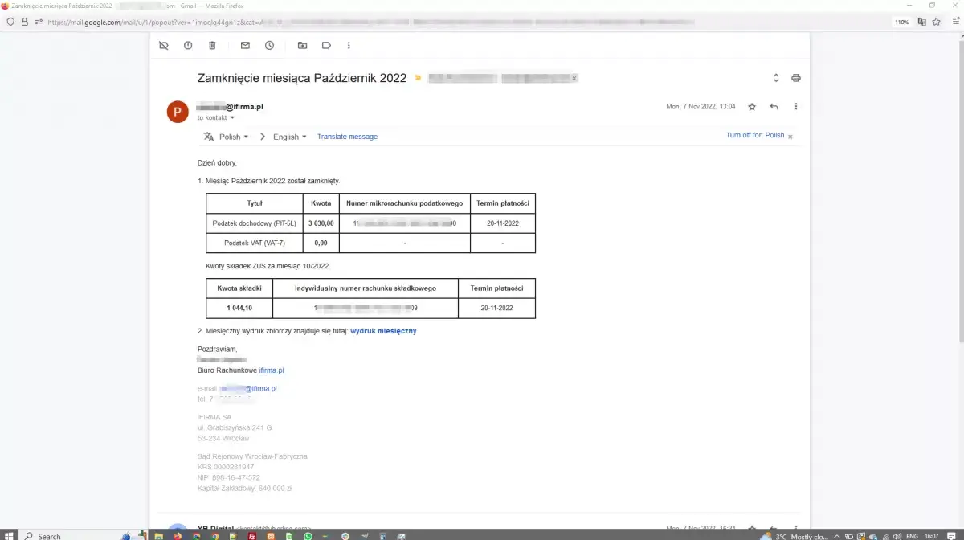Click the Firefox address bar URL
This screenshot has width=964, height=540.
pyautogui.click(x=370, y=22)
